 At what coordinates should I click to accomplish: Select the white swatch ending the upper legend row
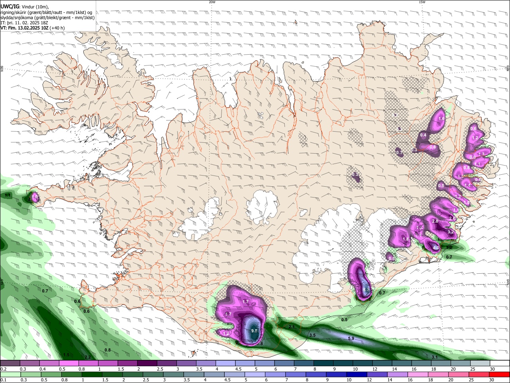tap(499, 363)
